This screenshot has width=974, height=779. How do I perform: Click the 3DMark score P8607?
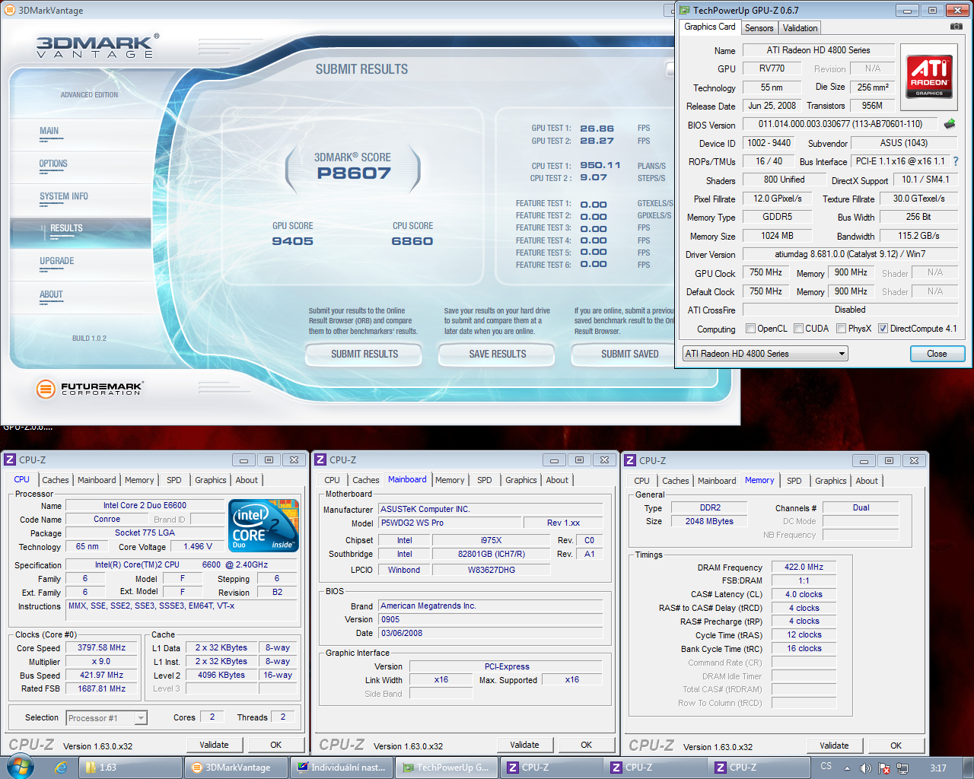pyautogui.click(x=354, y=173)
